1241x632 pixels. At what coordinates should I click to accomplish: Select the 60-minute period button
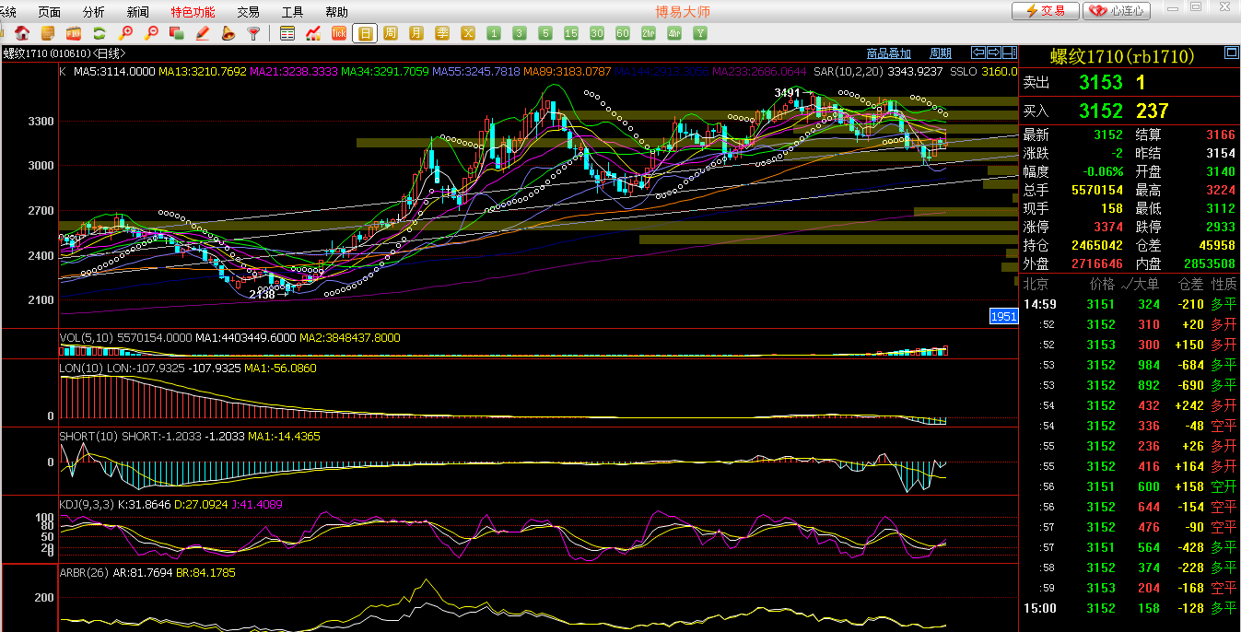click(x=623, y=33)
